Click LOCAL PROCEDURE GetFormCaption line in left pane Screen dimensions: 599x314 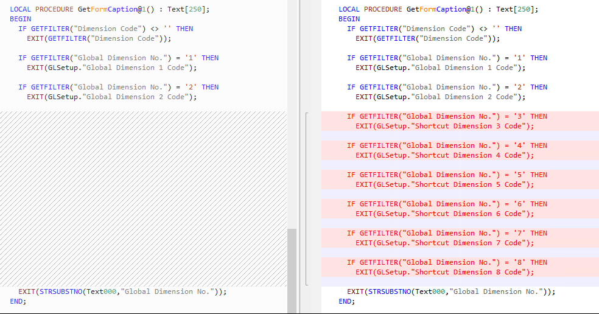[110, 10]
